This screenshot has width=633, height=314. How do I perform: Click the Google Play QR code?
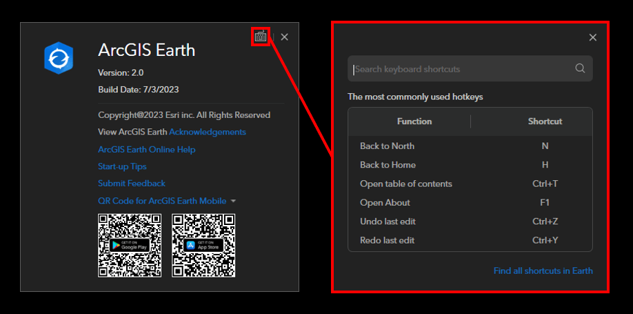130,245
